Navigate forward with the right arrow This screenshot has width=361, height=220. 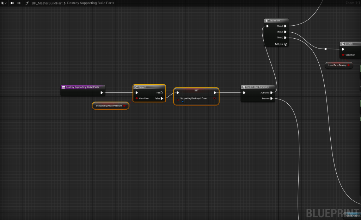pos(19,3)
